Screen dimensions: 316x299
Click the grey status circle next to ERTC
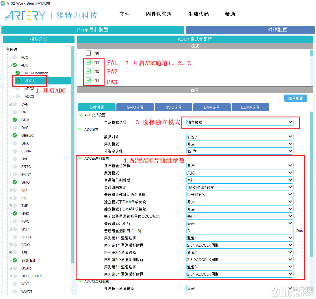point(15,167)
